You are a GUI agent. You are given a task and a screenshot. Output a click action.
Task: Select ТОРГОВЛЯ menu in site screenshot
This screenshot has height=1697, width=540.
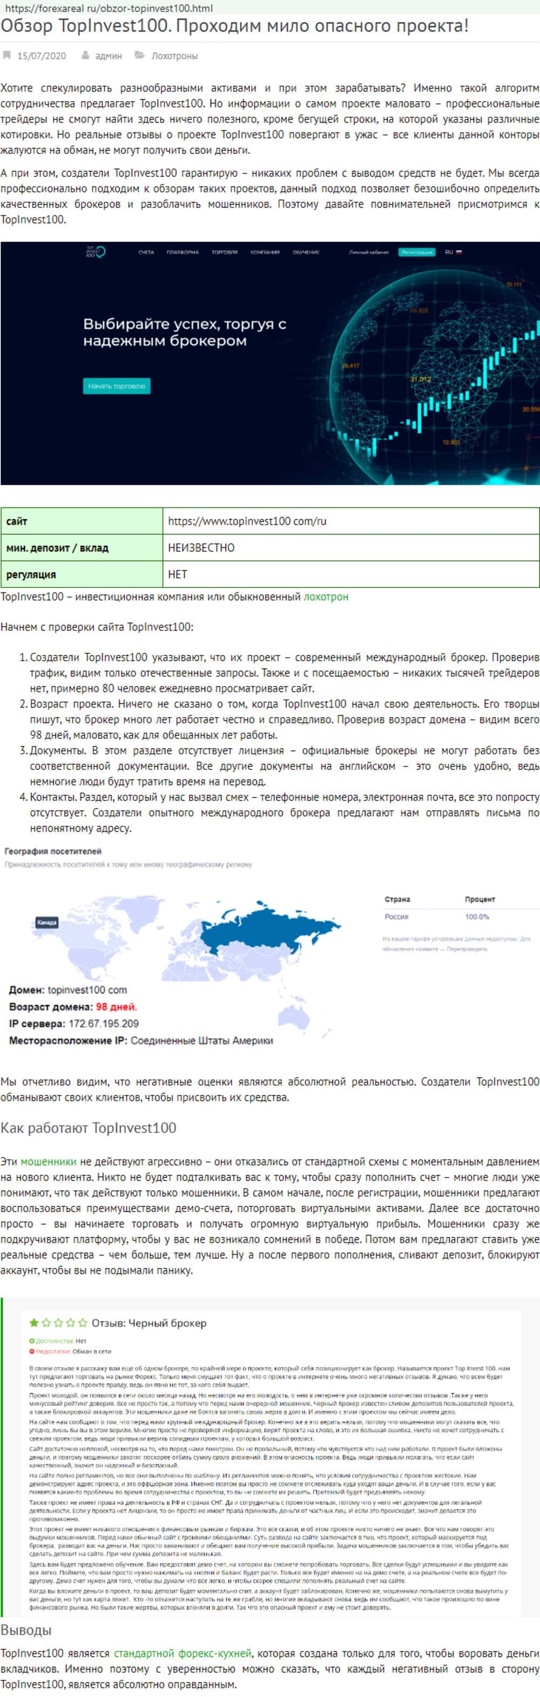coord(225,252)
